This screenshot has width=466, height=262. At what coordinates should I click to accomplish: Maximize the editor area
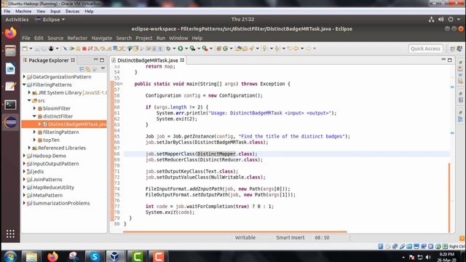point(450,60)
